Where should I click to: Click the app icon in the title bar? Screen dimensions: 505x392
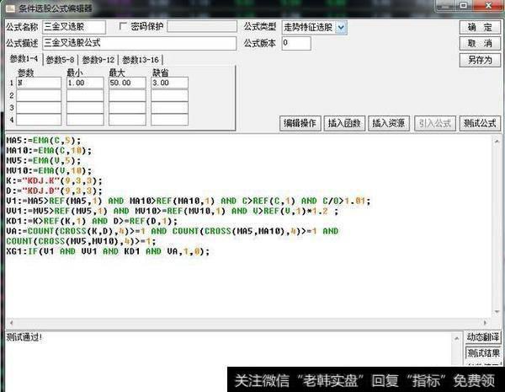[10, 8]
